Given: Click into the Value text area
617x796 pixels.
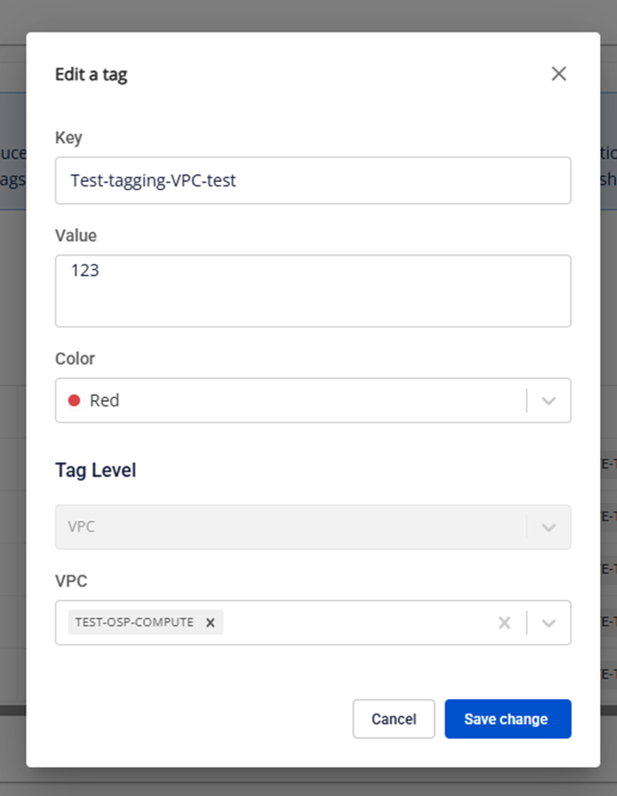Looking at the screenshot, I should point(312,291).
